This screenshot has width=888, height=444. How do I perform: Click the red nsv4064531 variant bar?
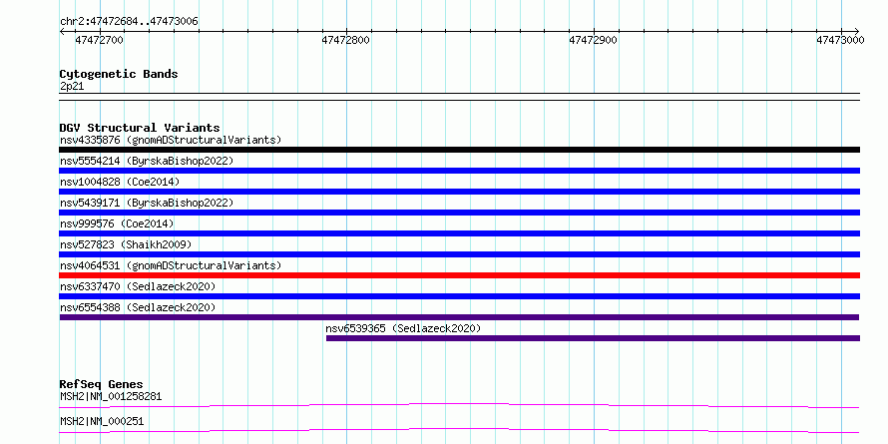click(x=459, y=275)
